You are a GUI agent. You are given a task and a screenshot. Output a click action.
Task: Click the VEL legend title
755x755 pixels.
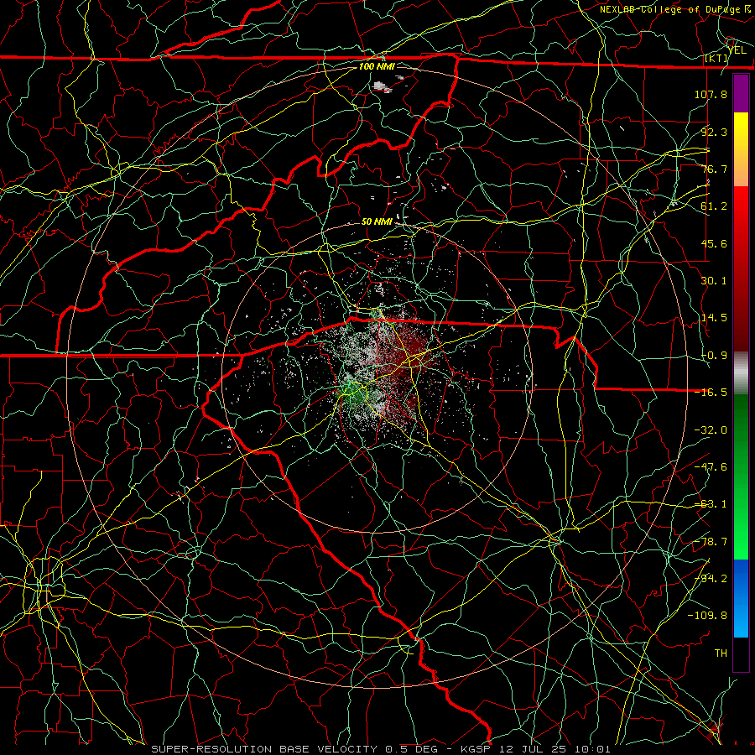pos(737,49)
